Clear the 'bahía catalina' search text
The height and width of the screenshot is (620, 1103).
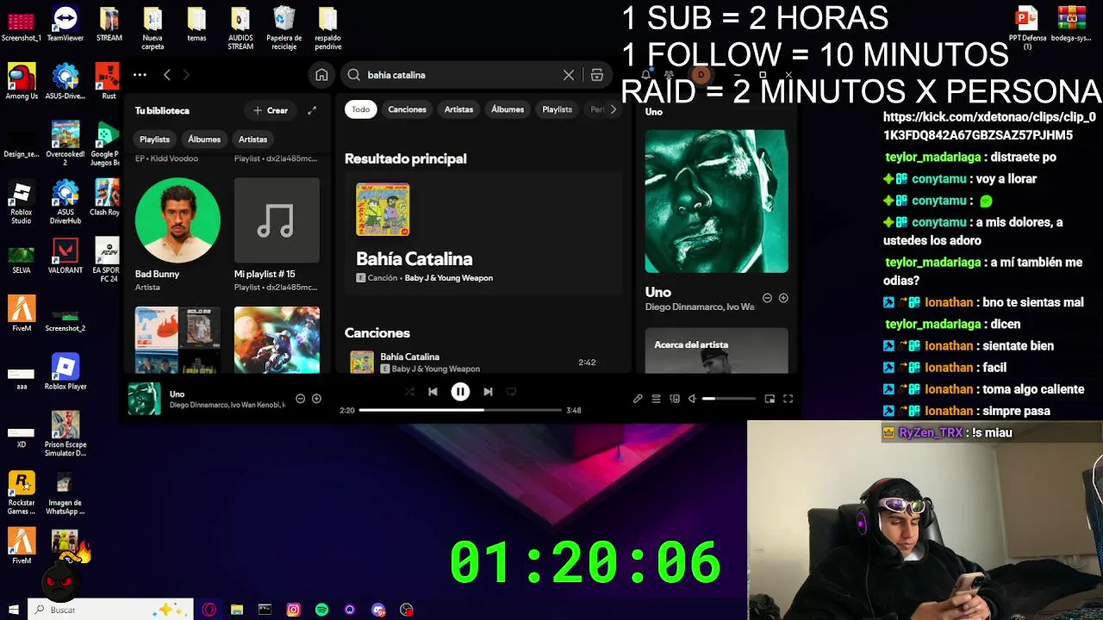point(569,75)
